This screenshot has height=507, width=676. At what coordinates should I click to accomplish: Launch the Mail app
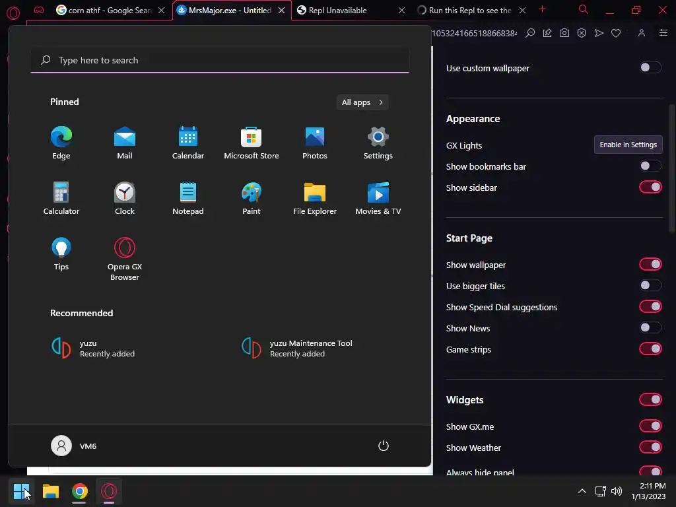[125, 143]
